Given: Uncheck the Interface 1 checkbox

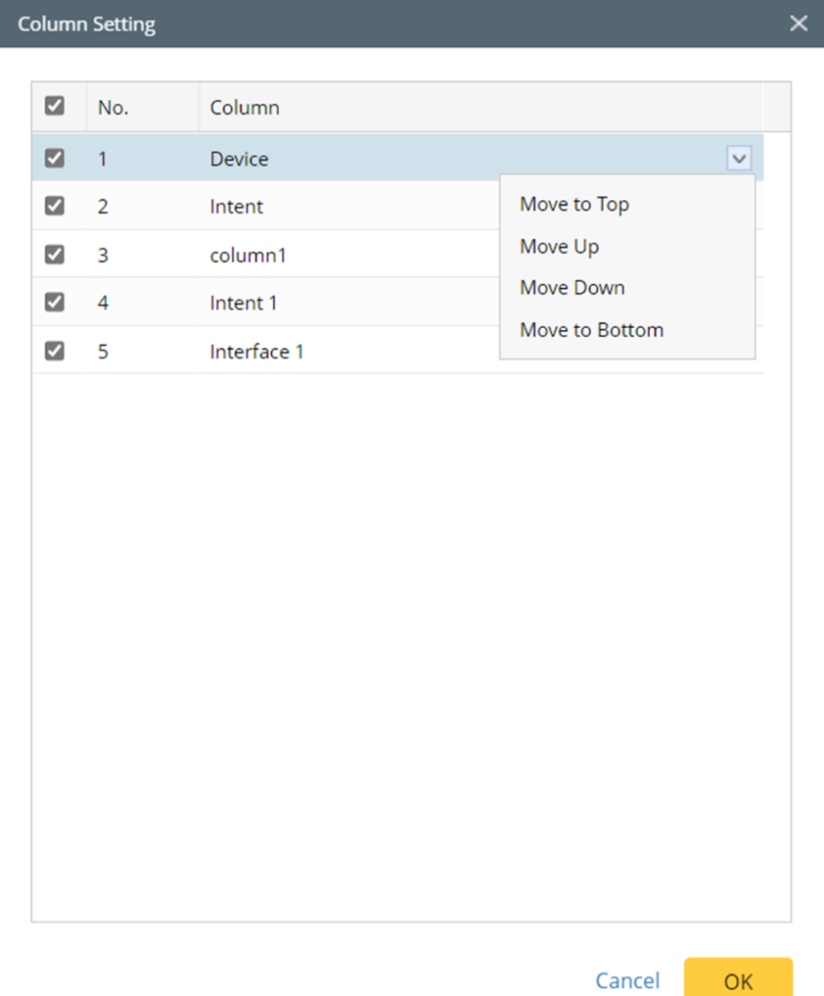Looking at the screenshot, I should (x=55, y=351).
